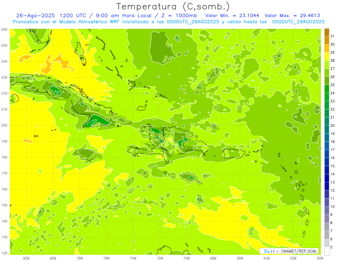Viewport: 340px width, 262px height.
Task: Click the '19N' latitude axis label
Action: 5,141
